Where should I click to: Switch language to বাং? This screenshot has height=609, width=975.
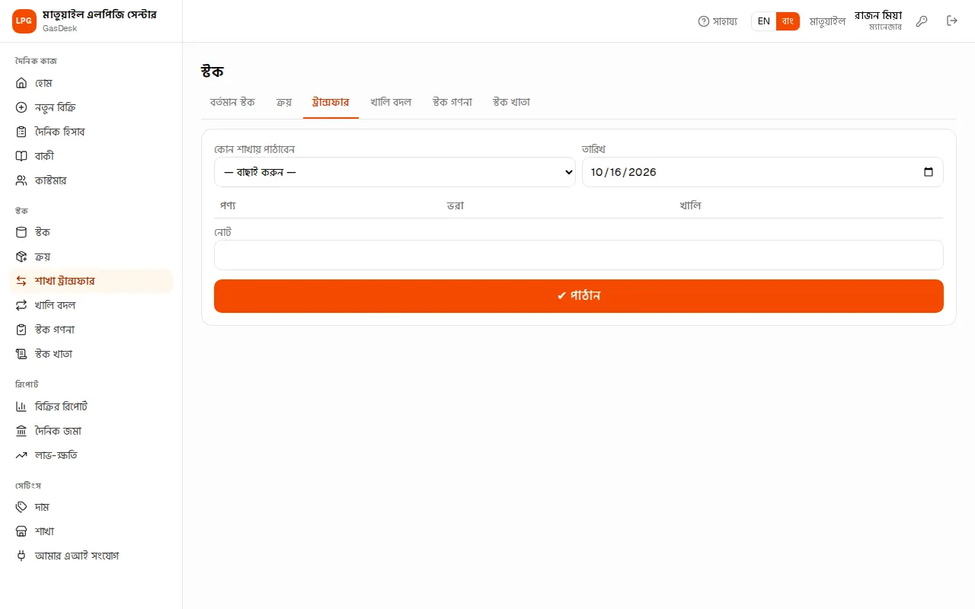coord(788,21)
